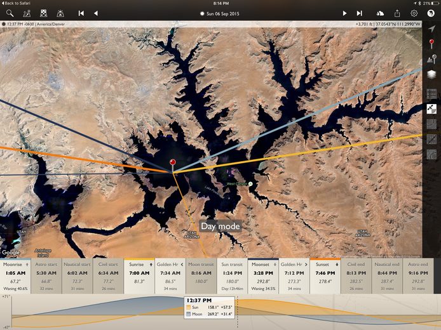Image resolution: width=441 pixels, height=330 pixels.
Task: Open the map layers stack icon
Action: pos(431,74)
